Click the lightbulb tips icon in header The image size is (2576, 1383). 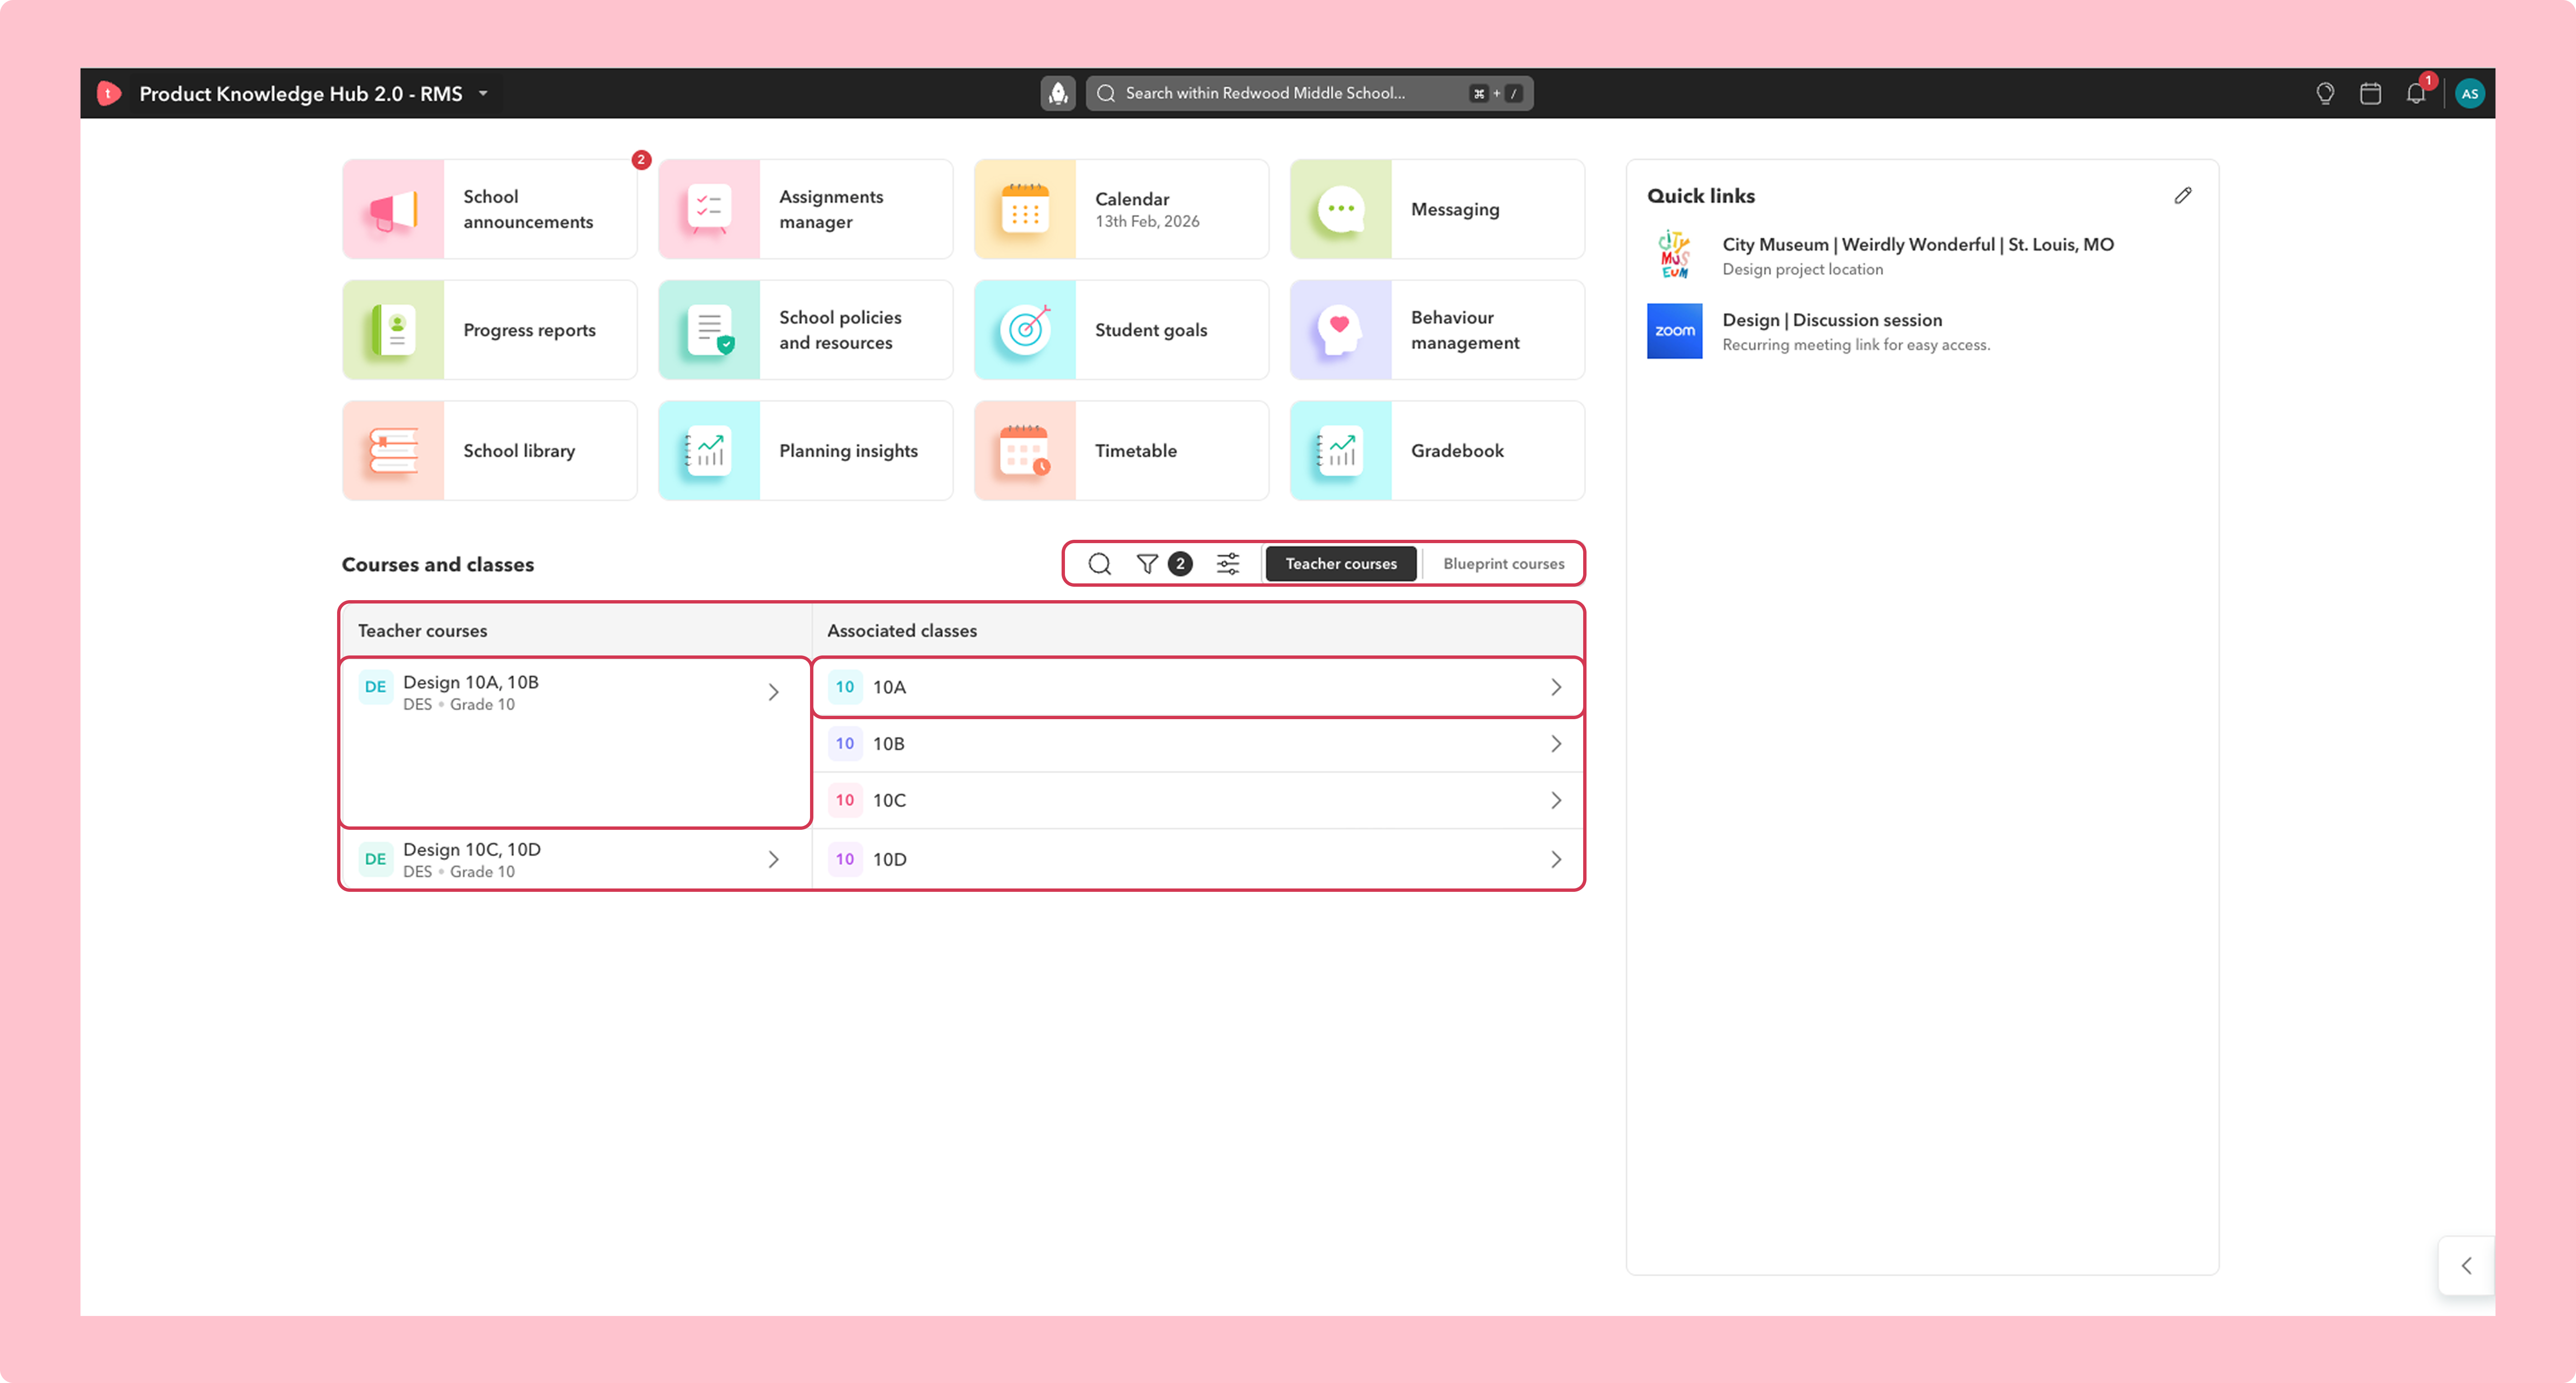[2325, 93]
